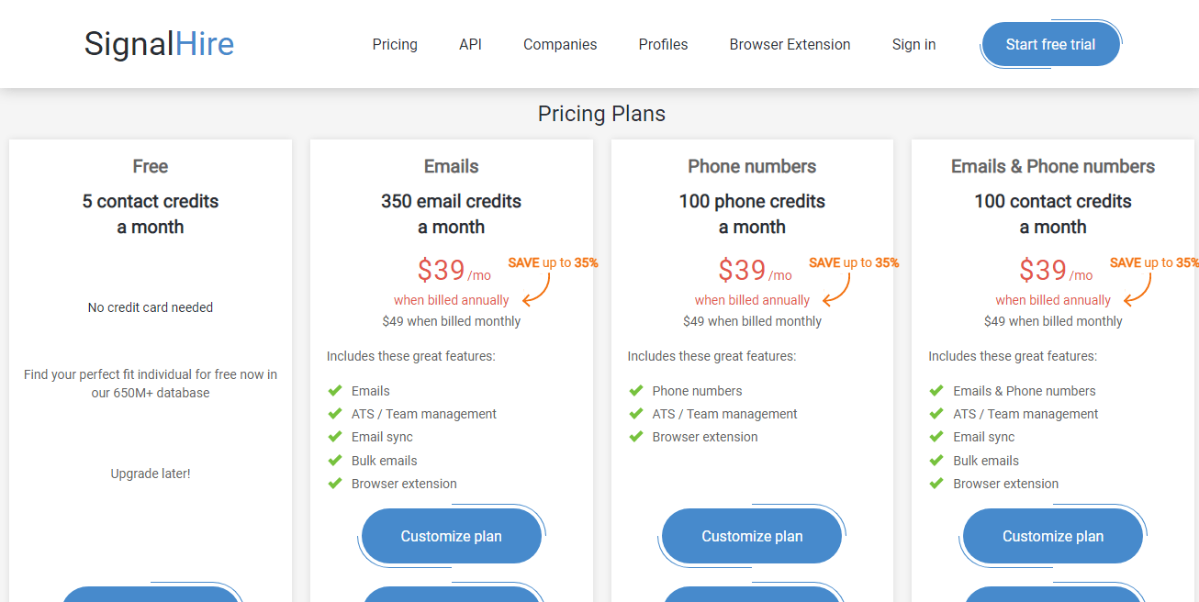Click the Sign in link
The width and height of the screenshot is (1199, 602).
click(x=913, y=44)
